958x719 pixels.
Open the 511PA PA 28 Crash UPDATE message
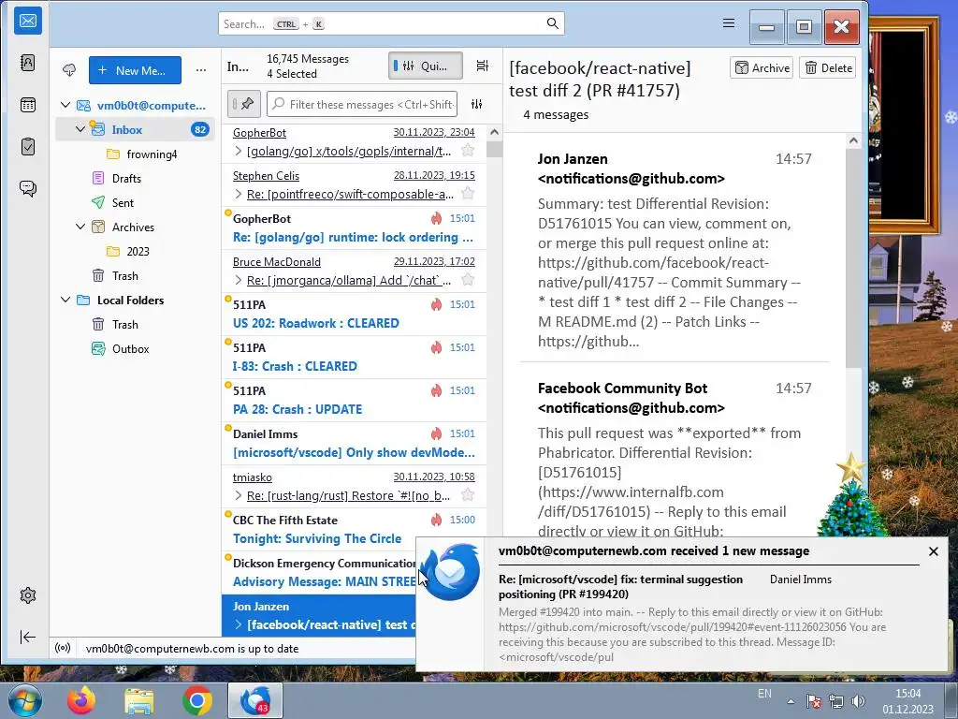pos(354,401)
